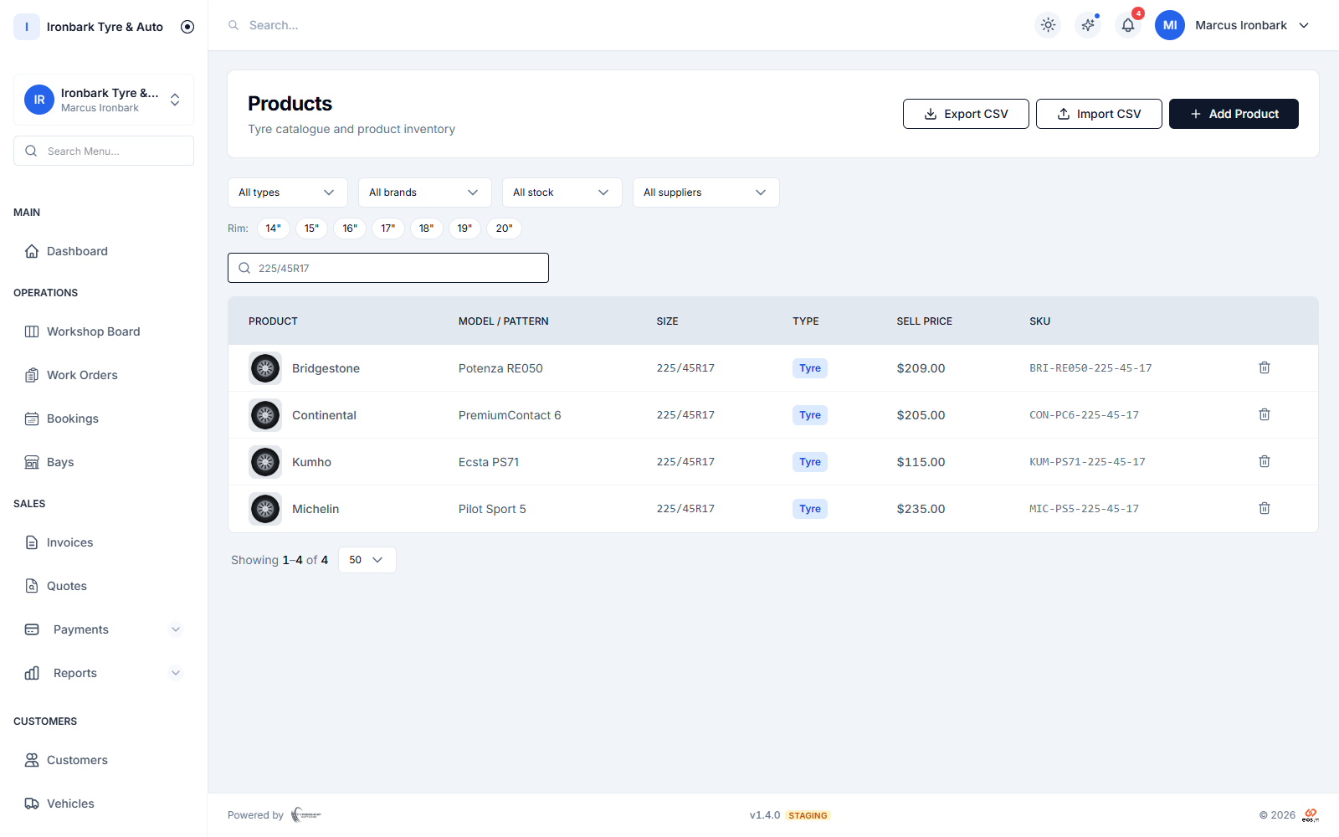This screenshot has height=837, width=1339.
Task: Toggle the 17" rim filter
Action: click(388, 229)
